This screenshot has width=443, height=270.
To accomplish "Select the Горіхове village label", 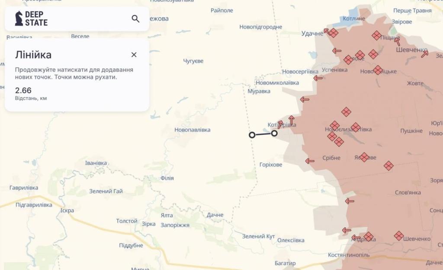I will (x=271, y=165).
